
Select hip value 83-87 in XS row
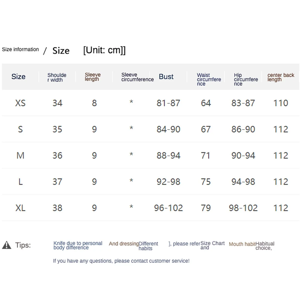click(243, 103)
